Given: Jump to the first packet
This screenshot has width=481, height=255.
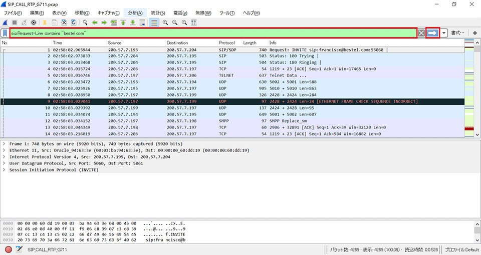Looking at the screenshot, I should 123,22.
